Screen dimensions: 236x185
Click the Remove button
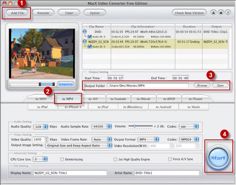point(43,13)
